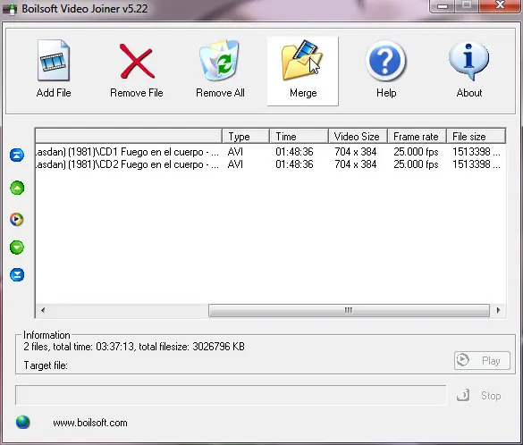Click the Play button

point(482,360)
